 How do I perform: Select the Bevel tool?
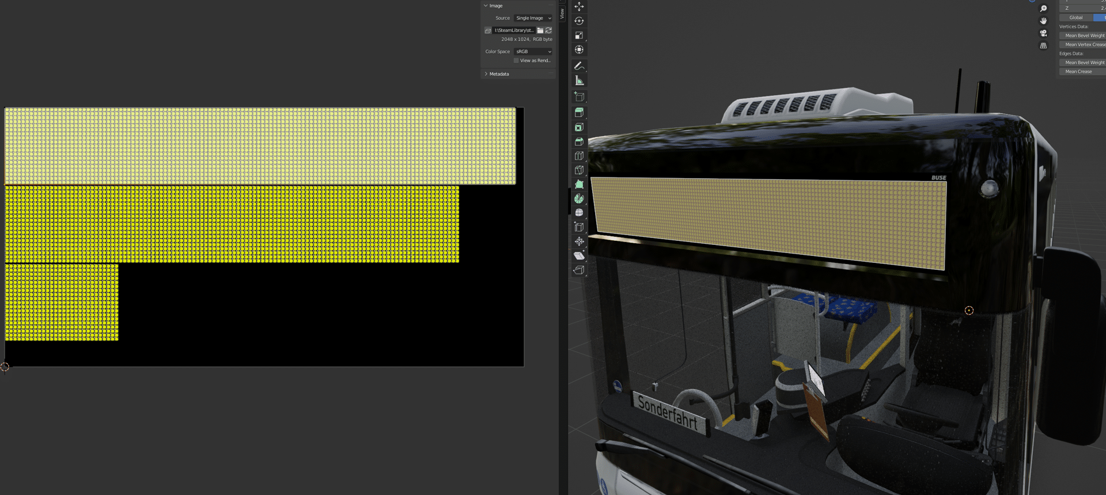point(579,141)
